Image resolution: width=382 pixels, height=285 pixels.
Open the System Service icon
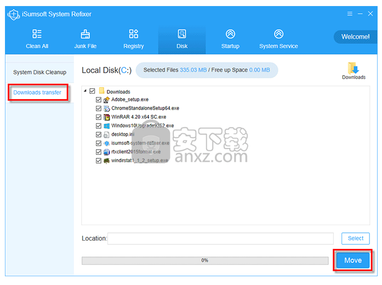278,34
